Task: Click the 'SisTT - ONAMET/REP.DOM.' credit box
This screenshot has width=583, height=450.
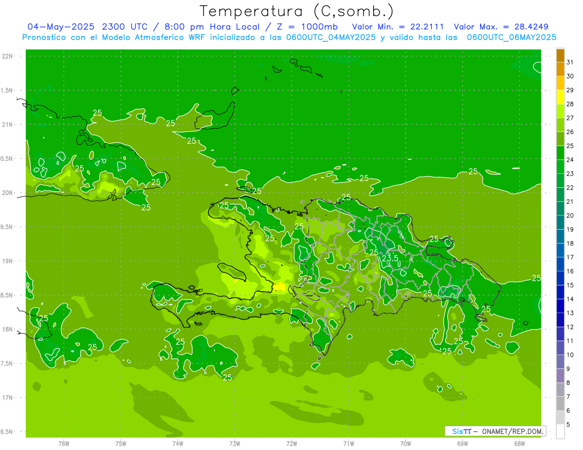Action: [x=495, y=431]
